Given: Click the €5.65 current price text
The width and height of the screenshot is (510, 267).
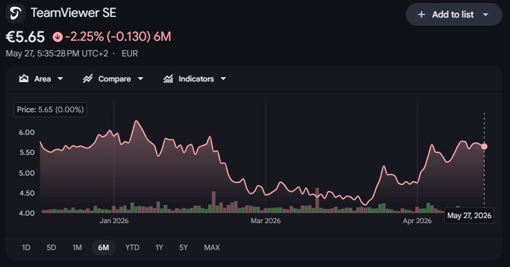Looking at the screenshot, I should 25,37.
